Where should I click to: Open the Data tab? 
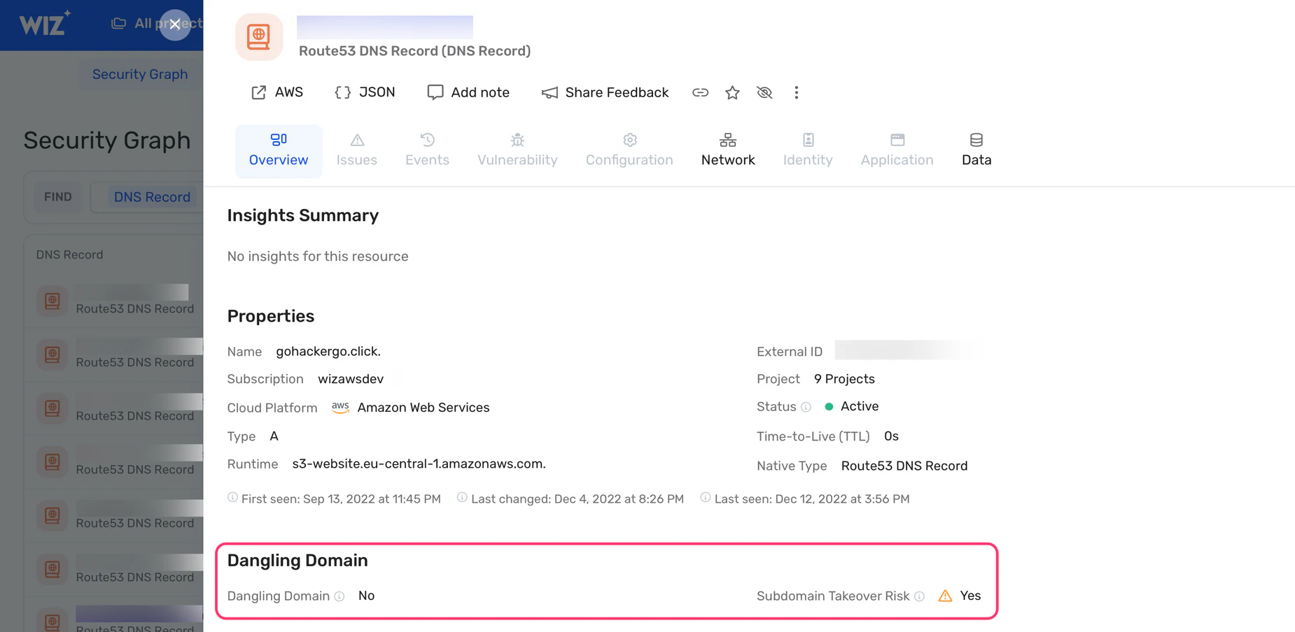(976, 151)
